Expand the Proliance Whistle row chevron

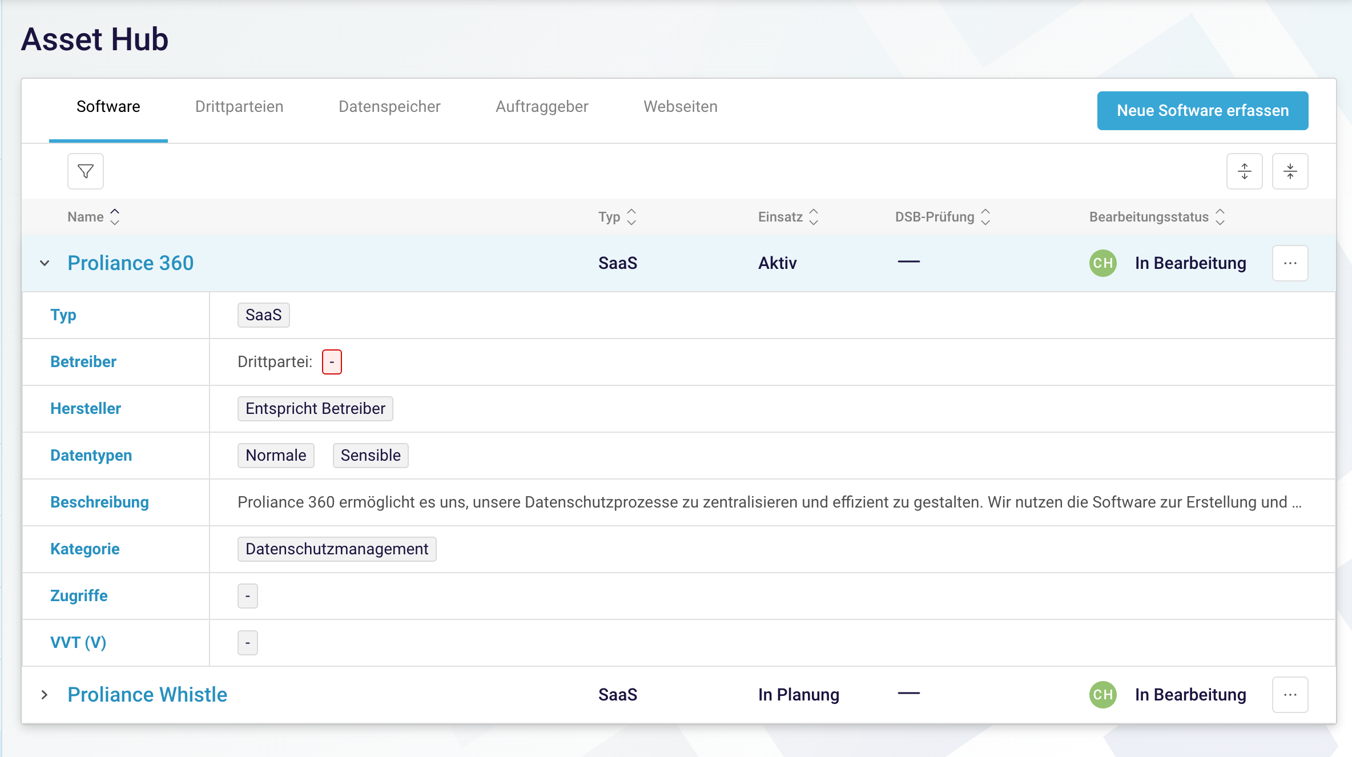tap(45, 695)
